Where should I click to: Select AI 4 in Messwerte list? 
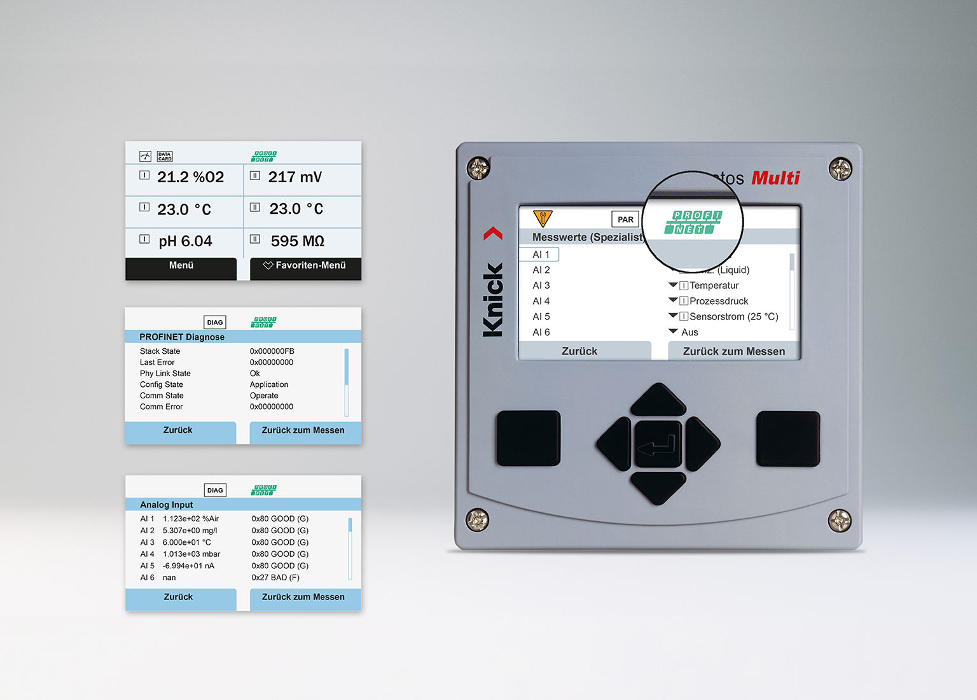tap(541, 301)
